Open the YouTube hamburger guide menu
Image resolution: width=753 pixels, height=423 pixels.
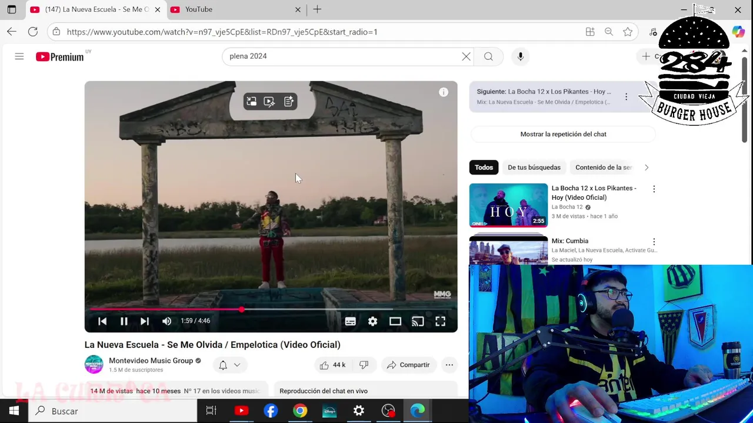coord(19,56)
